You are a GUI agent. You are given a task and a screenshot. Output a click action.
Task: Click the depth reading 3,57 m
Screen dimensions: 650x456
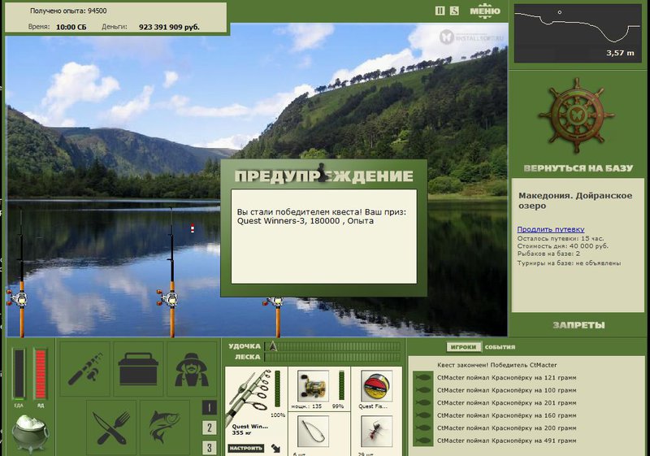tap(620, 53)
